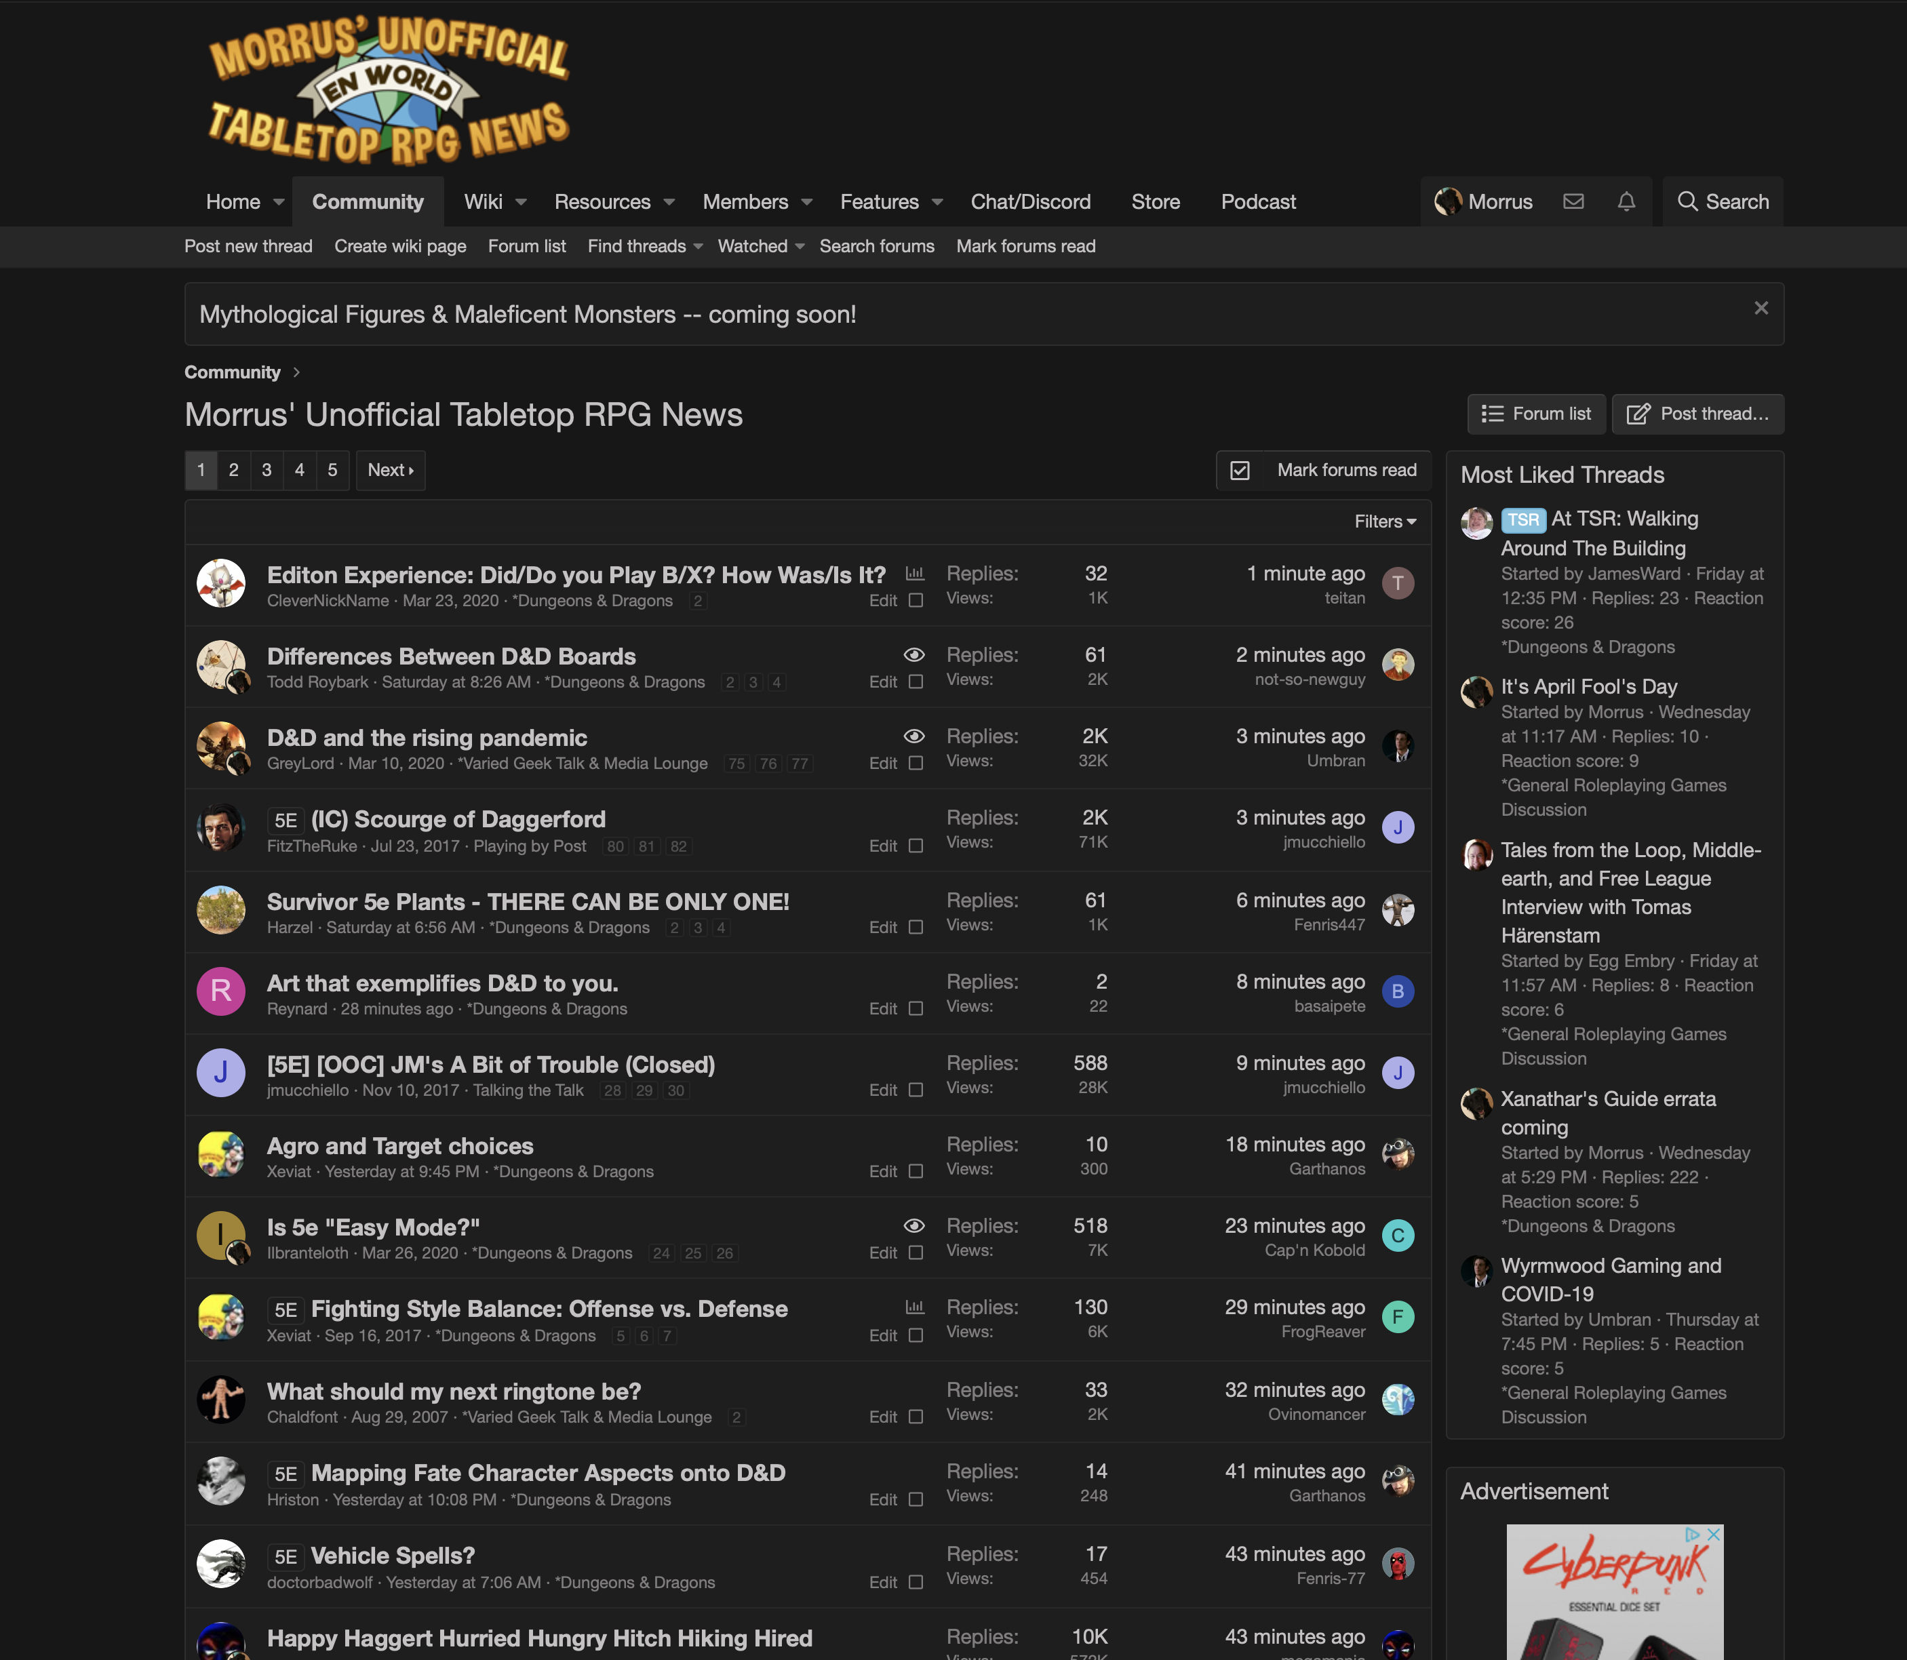Click poll icon on Editon Experience thread
Screen dimensions: 1907x1660
914,574
